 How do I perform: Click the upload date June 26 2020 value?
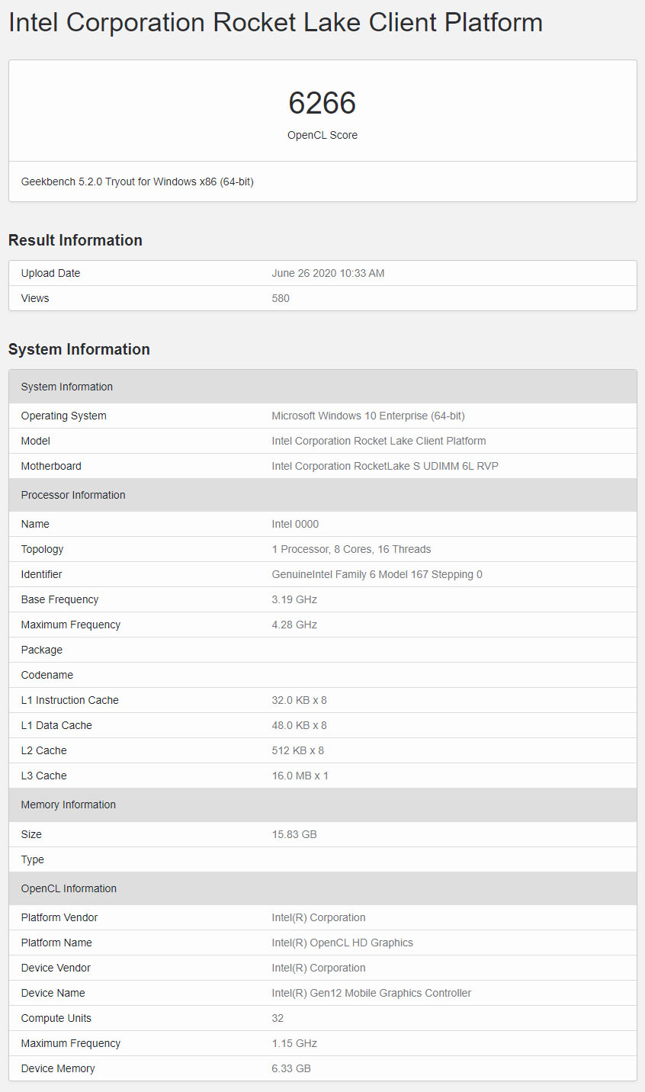[328, 273]
